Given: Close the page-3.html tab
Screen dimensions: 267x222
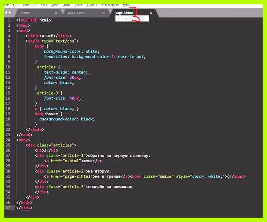Looking at the screenshot, I should click(x=151, y=13).
